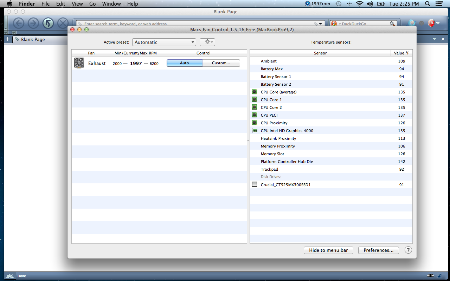Image resolution: width=450 pixels, height=281 pixels.
Task: Open the Go menu
Action: [x=92, y=4]
